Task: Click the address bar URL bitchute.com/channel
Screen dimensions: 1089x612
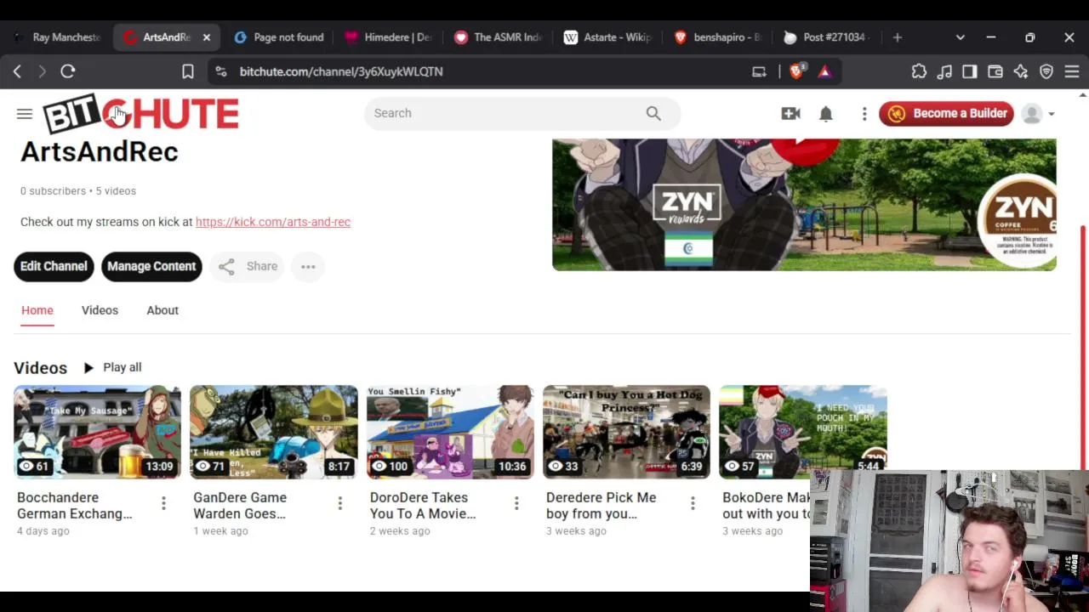Action: click(x=341, y=71)
